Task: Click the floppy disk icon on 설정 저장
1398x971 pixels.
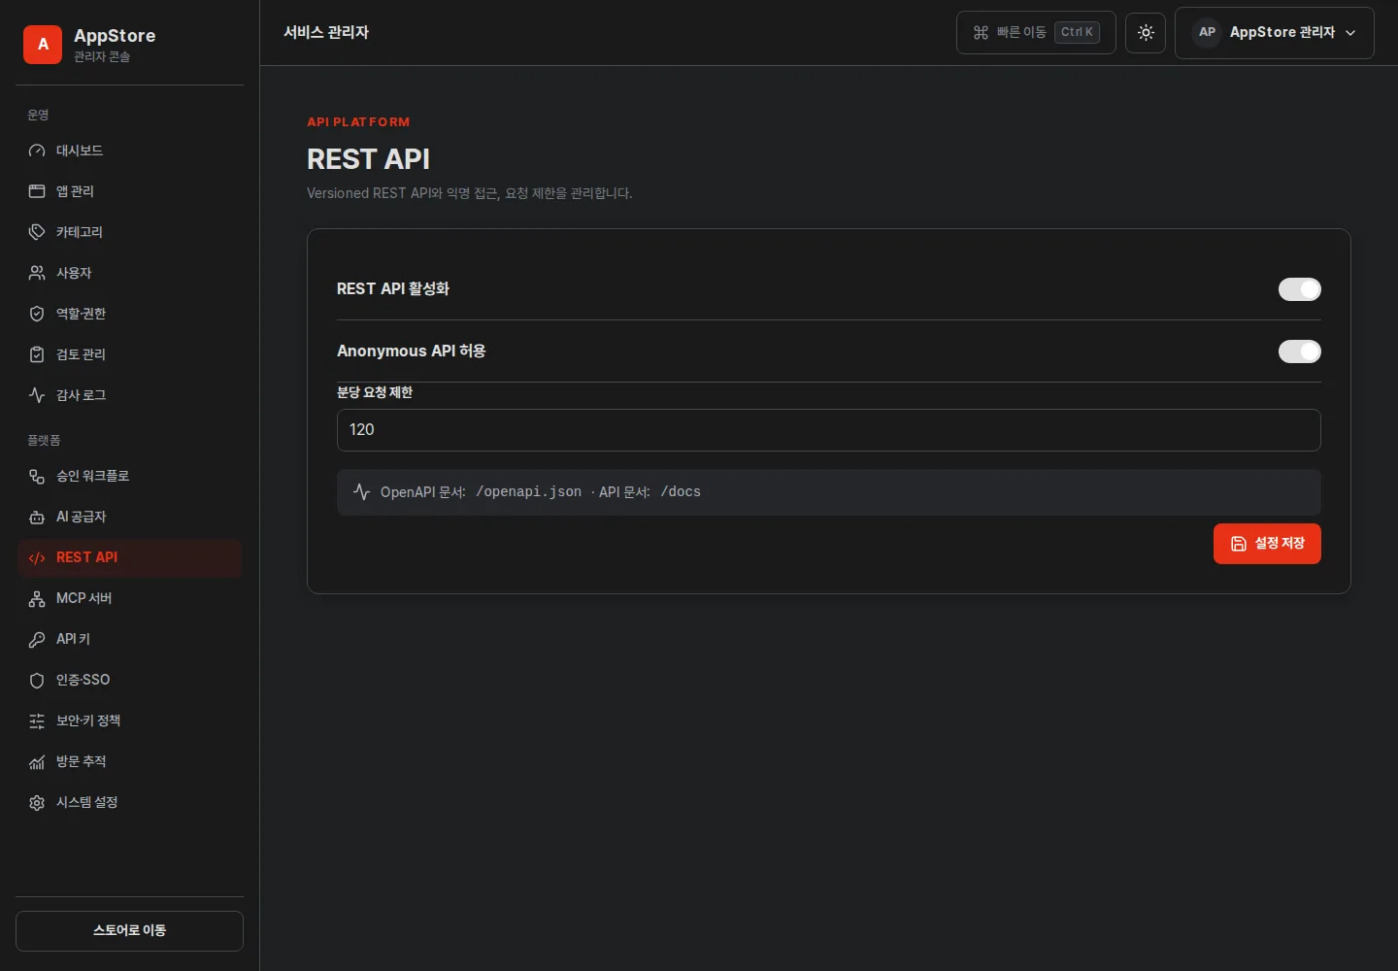Action: [x=1239, y=544]
